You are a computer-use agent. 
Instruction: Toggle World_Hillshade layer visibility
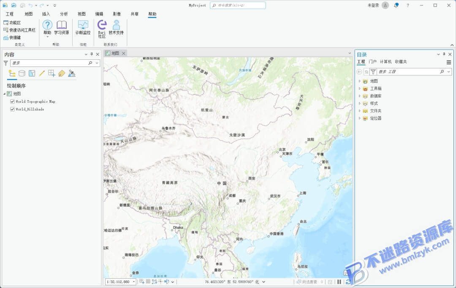12,109
